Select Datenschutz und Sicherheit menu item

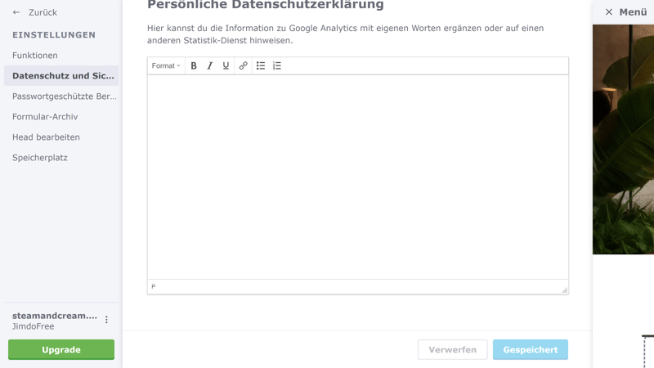[x=63, y=76]
